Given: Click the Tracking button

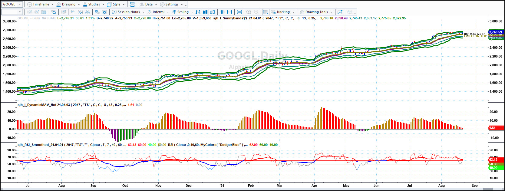Looking at the screenshot, I should tap(280, 12).
